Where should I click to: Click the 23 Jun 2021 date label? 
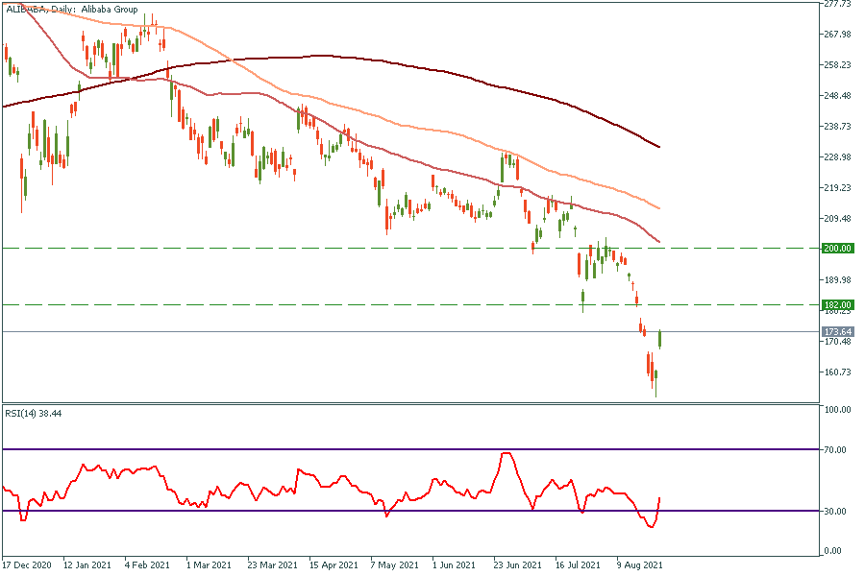click(x=516, y=565)
